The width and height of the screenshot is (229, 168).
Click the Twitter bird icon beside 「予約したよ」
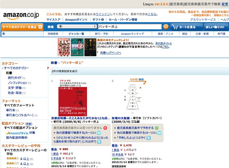[x=149, y=138]
